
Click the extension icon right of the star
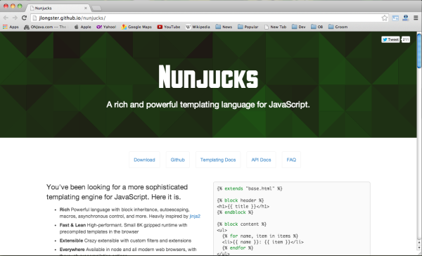click(395, 18)
